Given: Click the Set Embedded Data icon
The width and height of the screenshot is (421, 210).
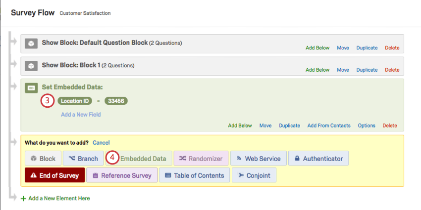Looking at the screenshot, I should (31, 88).
